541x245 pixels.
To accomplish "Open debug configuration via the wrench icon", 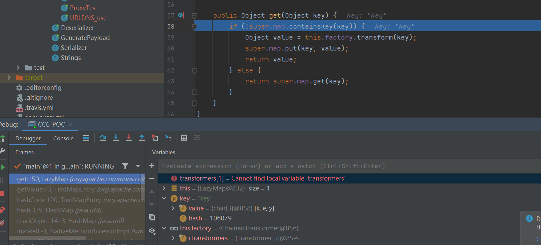I will point(2,151).
